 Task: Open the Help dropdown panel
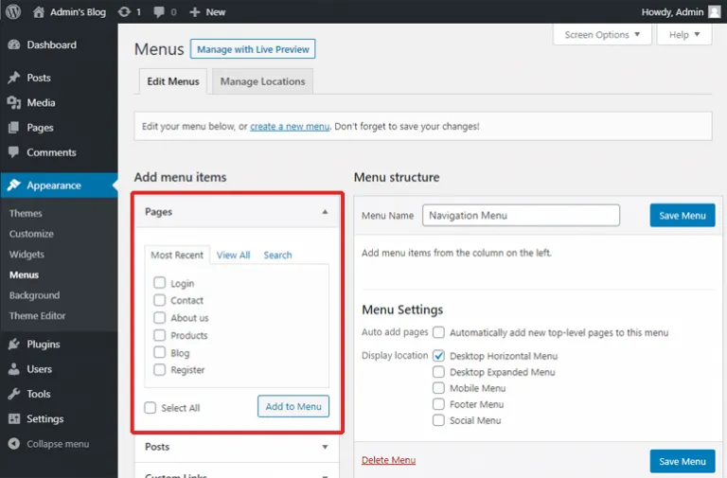pyautogui.click(x=683, y=35)
